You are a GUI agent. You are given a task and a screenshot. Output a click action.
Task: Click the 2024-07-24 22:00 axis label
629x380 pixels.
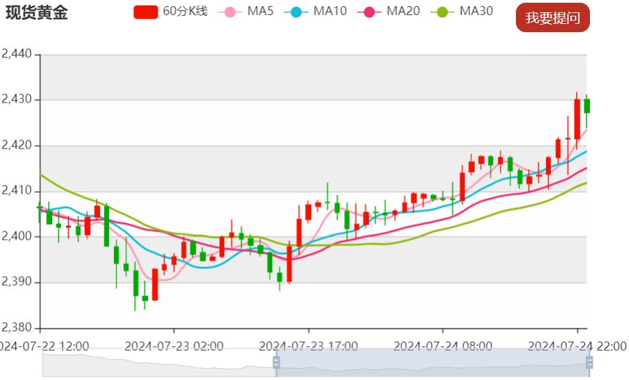[577, 346]
